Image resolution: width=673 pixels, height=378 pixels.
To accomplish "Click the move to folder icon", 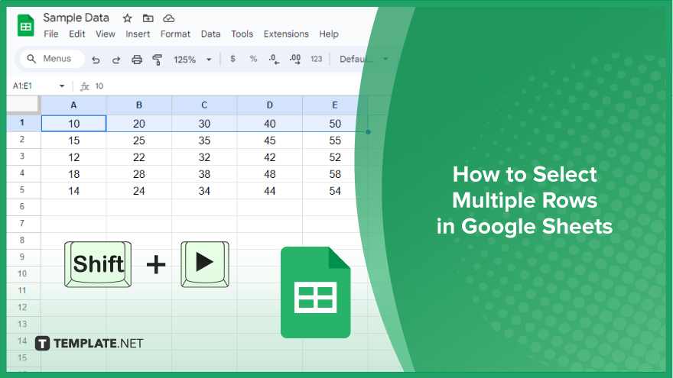I will pyautogui.click(x=148, y=18).
